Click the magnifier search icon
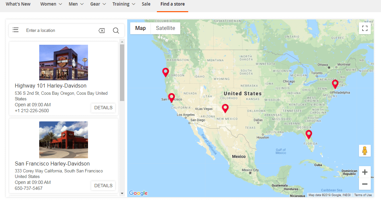The height and width of the screenshot is (202, 381). (116, 31)
